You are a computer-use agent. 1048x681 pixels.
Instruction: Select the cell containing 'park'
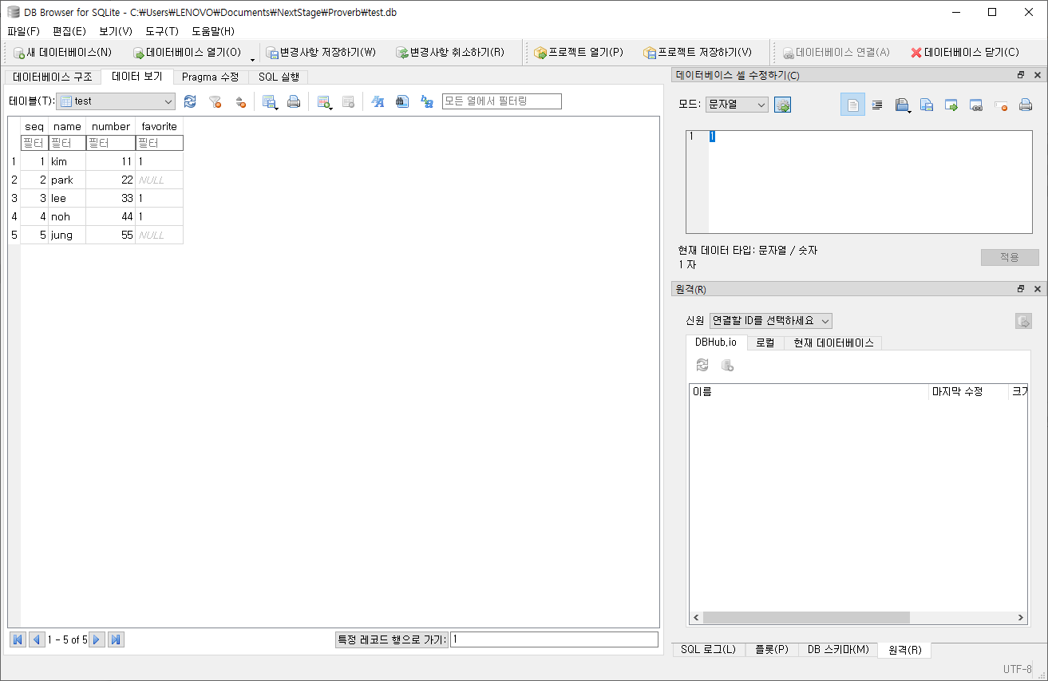coord(67,180)
